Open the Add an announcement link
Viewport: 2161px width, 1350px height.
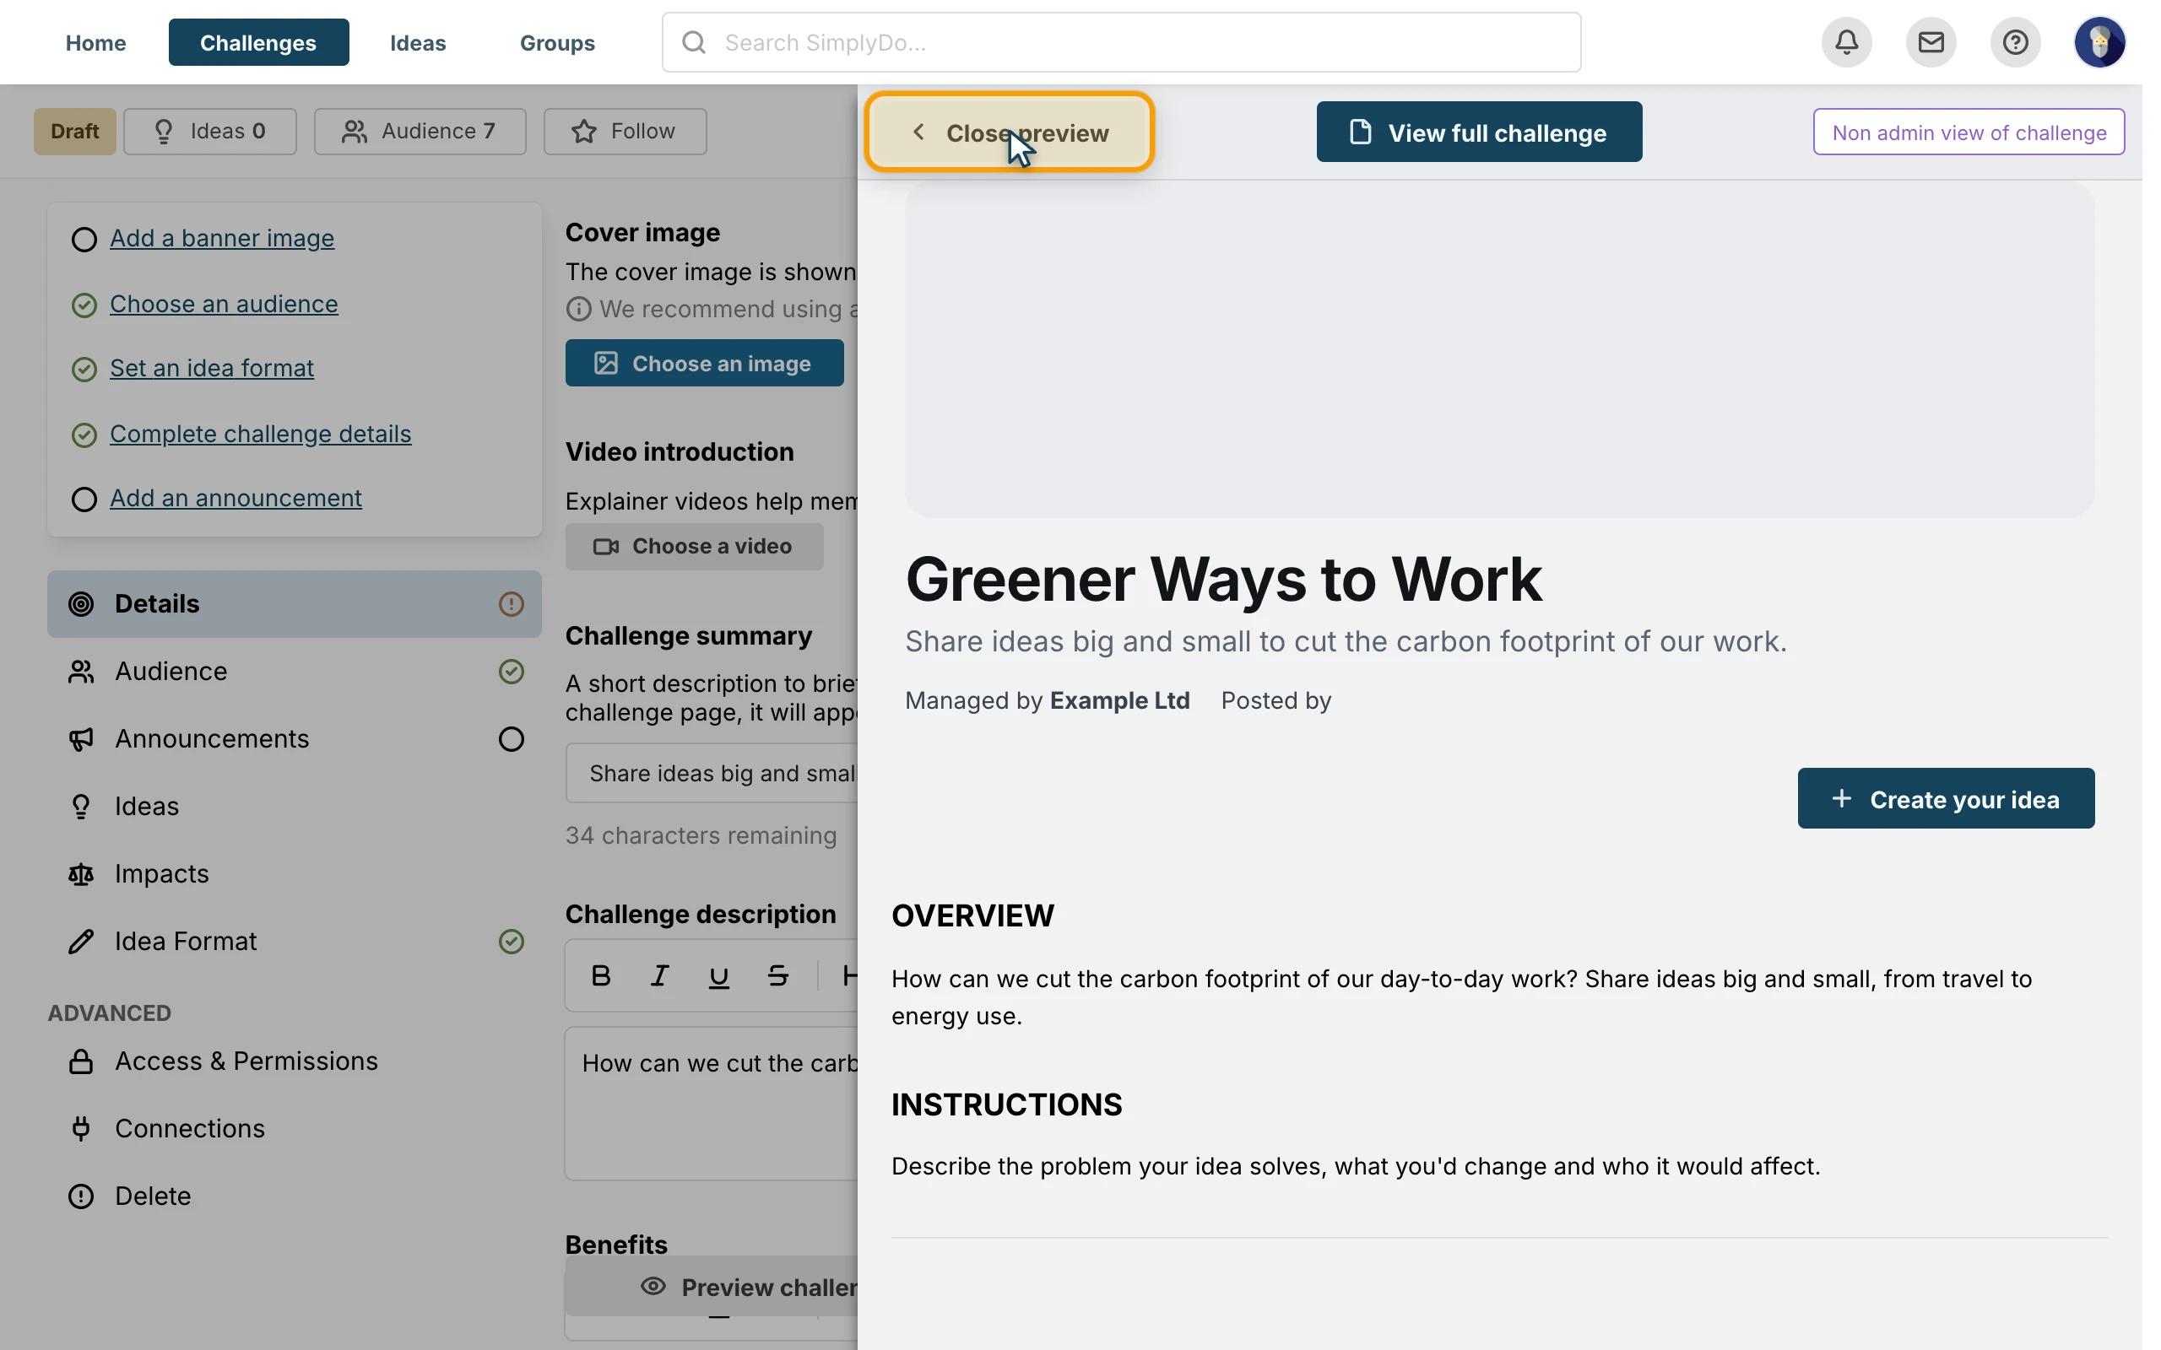click(x=236, y=498)
